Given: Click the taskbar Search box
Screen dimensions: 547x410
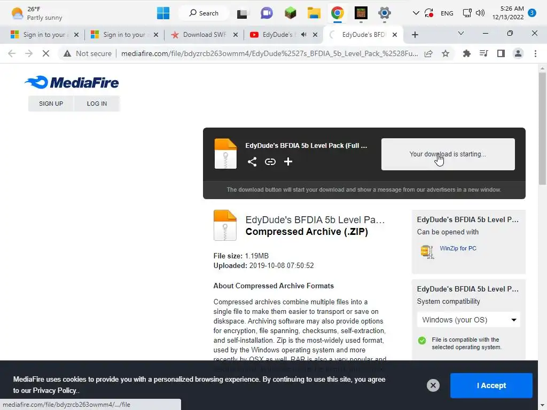Looking at the screenshot, I should point(204,13).
